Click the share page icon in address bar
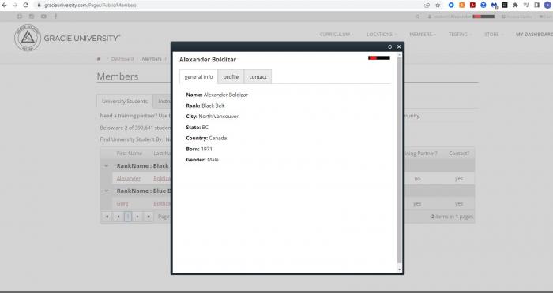The width and height of the screenshot is (553, 293). pos(427,6)
